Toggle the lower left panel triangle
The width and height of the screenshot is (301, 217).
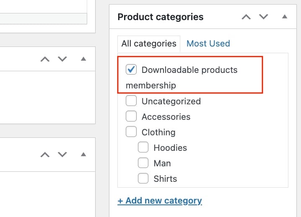tap(83, 154)
